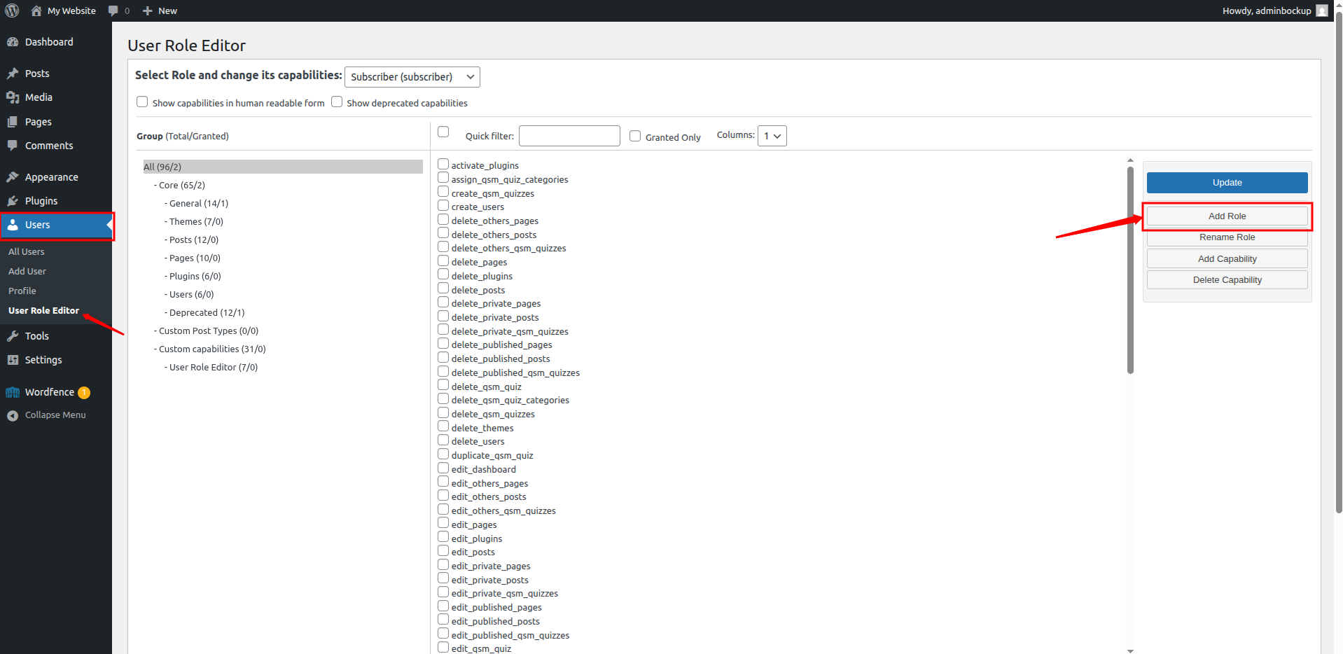Click the Posts pushpin icon
Screen dimensions: 1343x654
tap(13, 74)
